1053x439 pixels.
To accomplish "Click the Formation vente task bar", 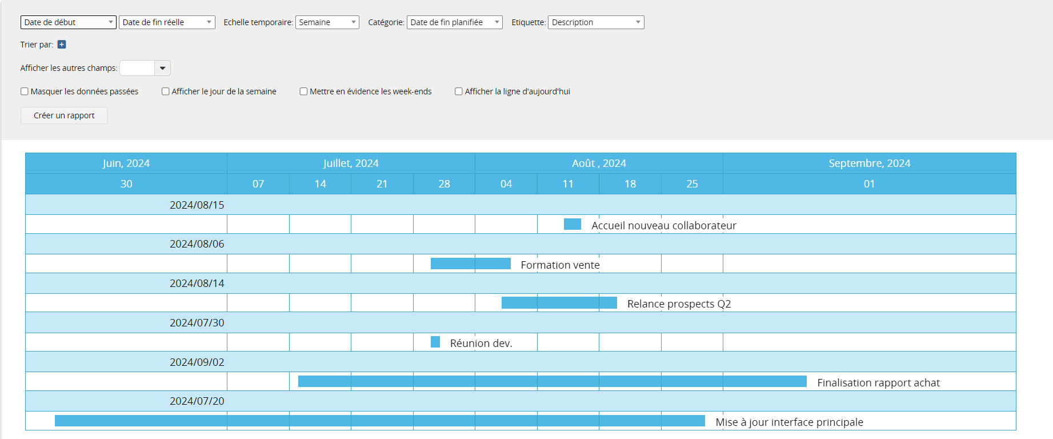I will click(x=470, y=264).
